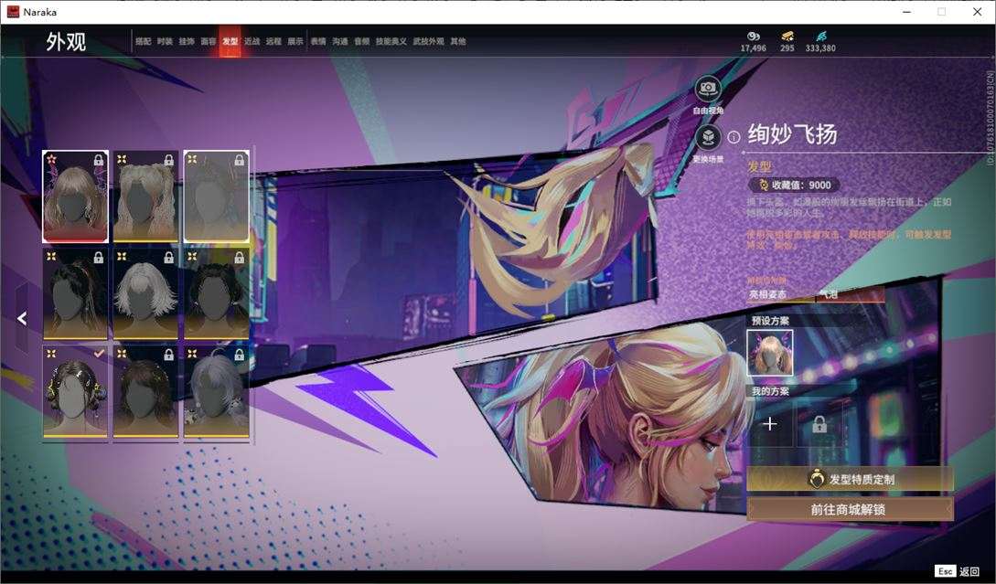Switch to the 搭配 tab
Viewport: 996px width, 584px height.
pyautogui.click(x=143, y=41)
